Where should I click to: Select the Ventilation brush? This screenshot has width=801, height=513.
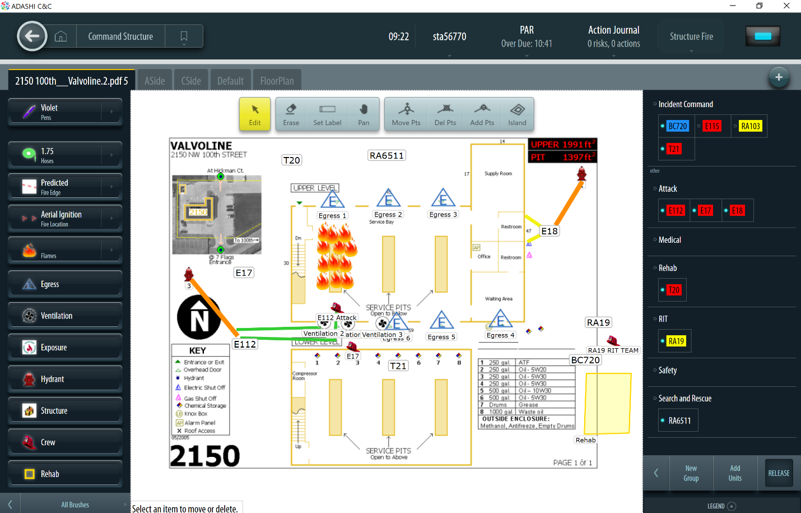coord(65,316)
